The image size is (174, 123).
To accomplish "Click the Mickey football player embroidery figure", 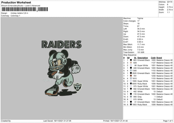I will [62, 73].
